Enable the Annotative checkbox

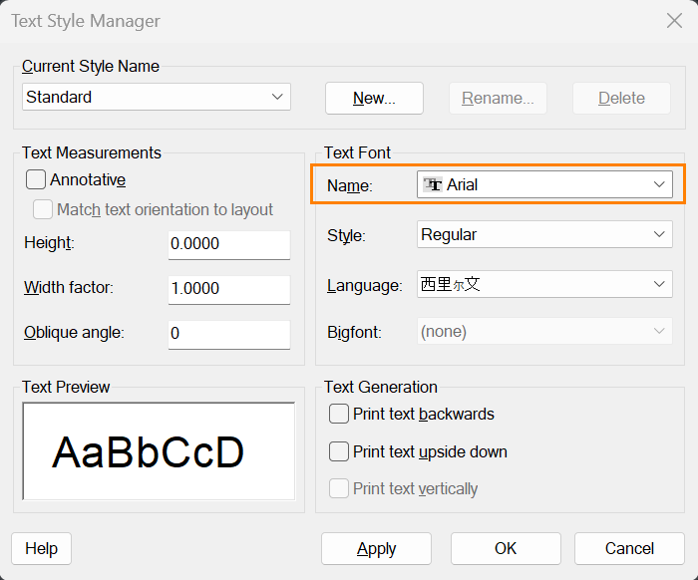36,179
